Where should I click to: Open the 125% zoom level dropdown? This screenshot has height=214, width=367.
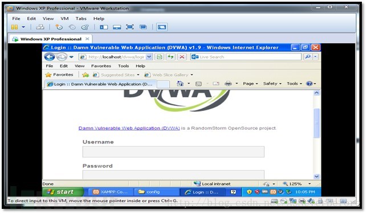[310, 184]
